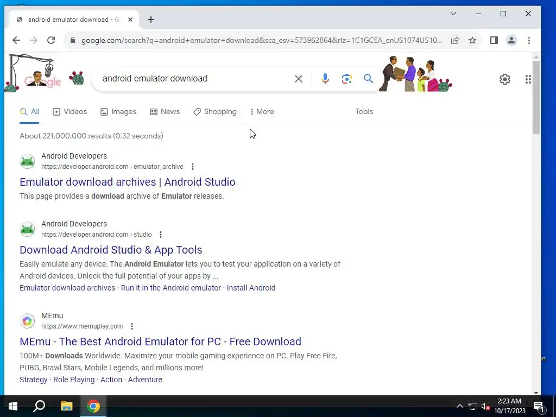The width and height of the screenshot is (556, 417).
Task: Open File Explorer from the taskbar
Action: click(x=66, y=406)
